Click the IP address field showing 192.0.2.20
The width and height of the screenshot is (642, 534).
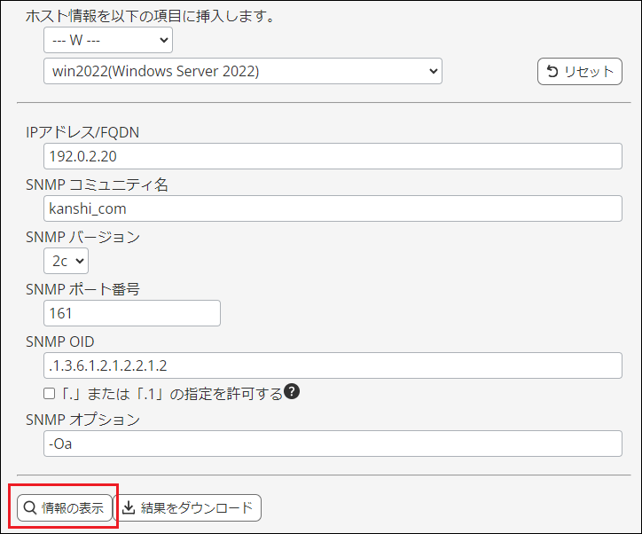point(333,156)
